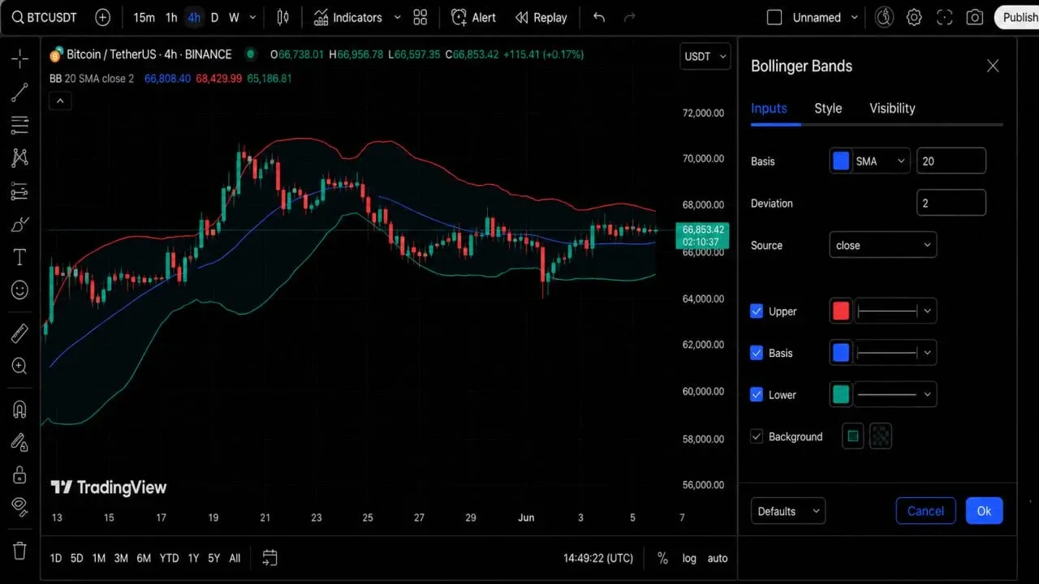Image resolution: width=1039 pixels, height=584 pixels.
Task: Switch to the Visibility tab
Action: 892,108
